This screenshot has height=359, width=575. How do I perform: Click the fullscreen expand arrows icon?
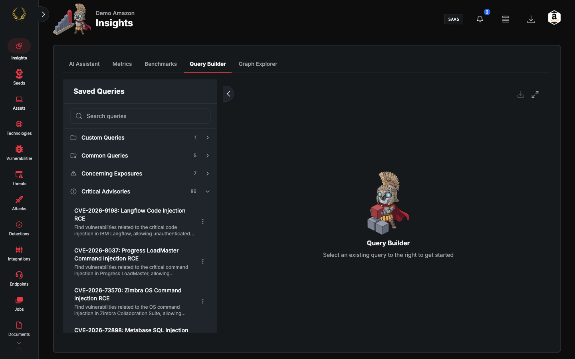tap(535, 95)
